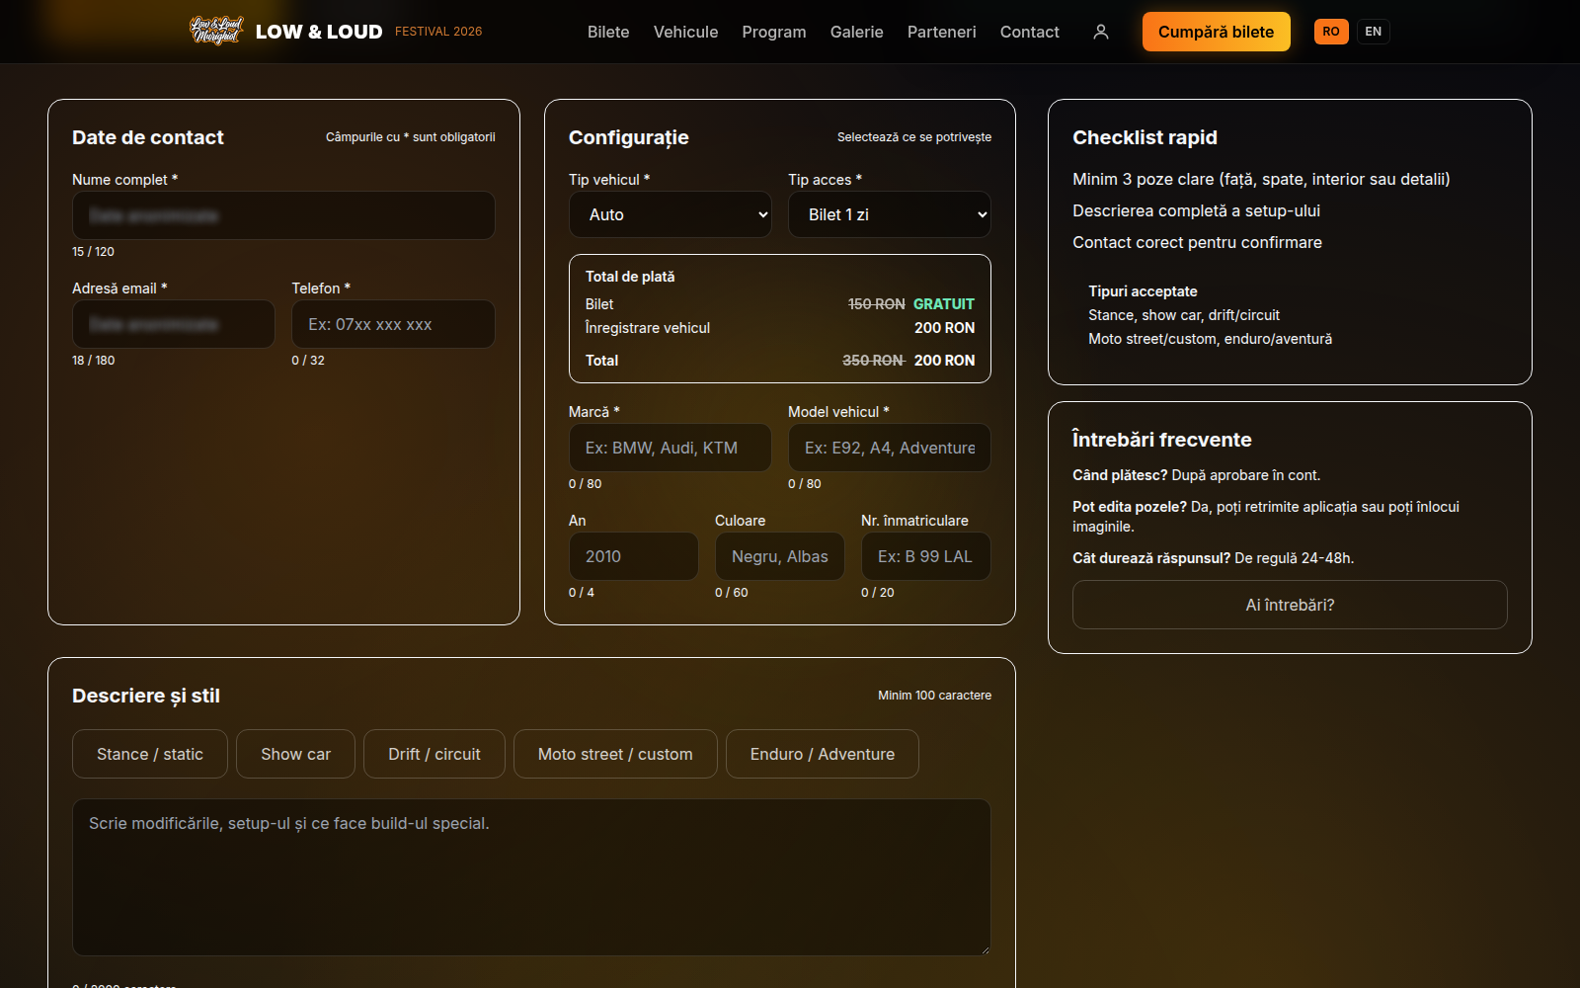Viewport: 1580px width, 988px height.
Task: Expand the Tip vehicul dropdown
Action: click(671, 214)
